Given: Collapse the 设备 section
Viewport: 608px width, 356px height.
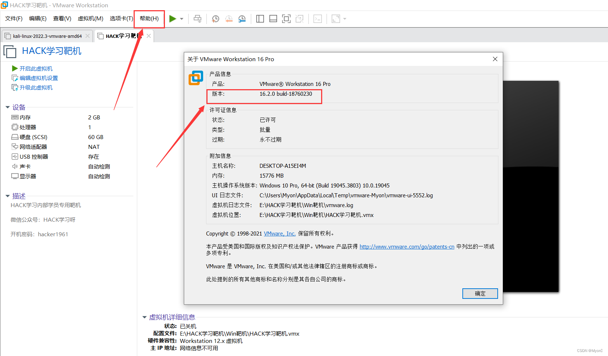Looking at the screenshot, I should 8,107.
